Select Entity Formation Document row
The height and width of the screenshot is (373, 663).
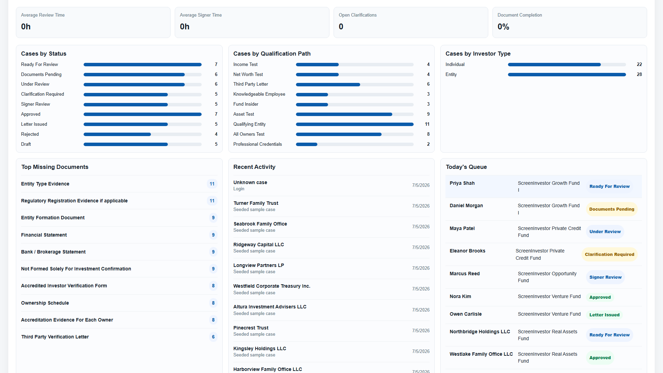pos(119,218)
